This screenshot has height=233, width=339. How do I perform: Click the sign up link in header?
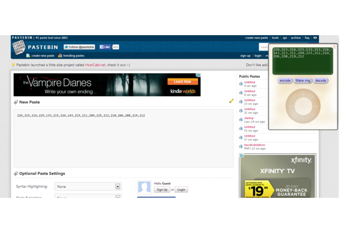click(245, 56)
